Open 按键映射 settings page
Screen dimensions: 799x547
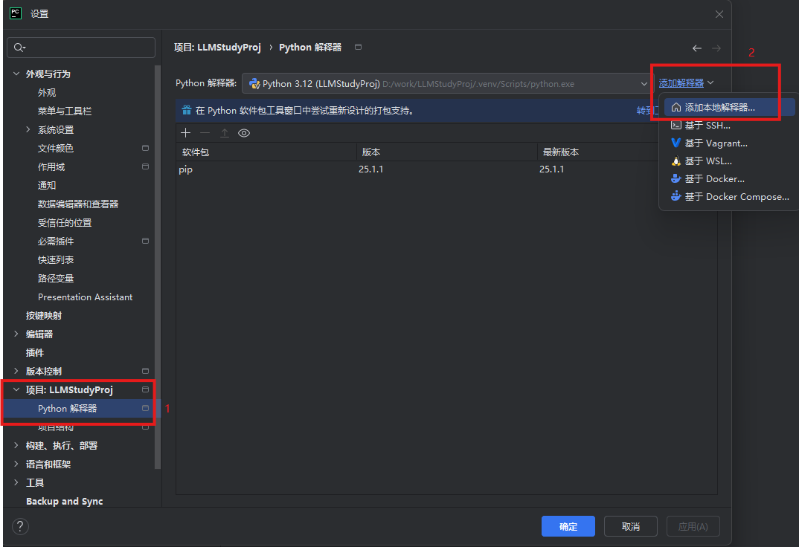pos(44,315)
